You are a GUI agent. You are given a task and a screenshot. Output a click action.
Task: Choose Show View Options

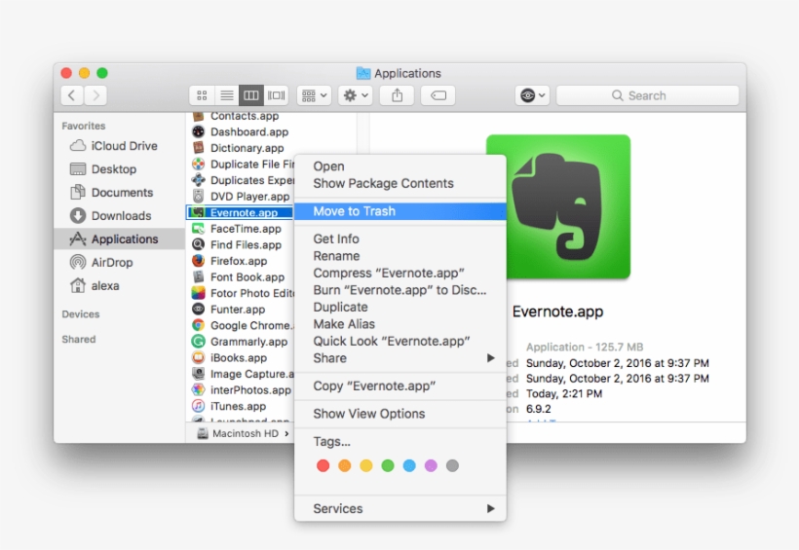pos(400,414)
